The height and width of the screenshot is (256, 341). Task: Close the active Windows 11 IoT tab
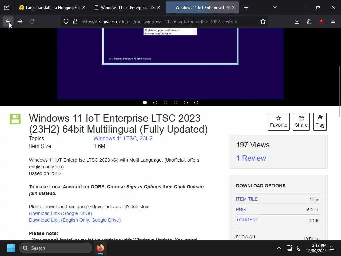[233, 7]
